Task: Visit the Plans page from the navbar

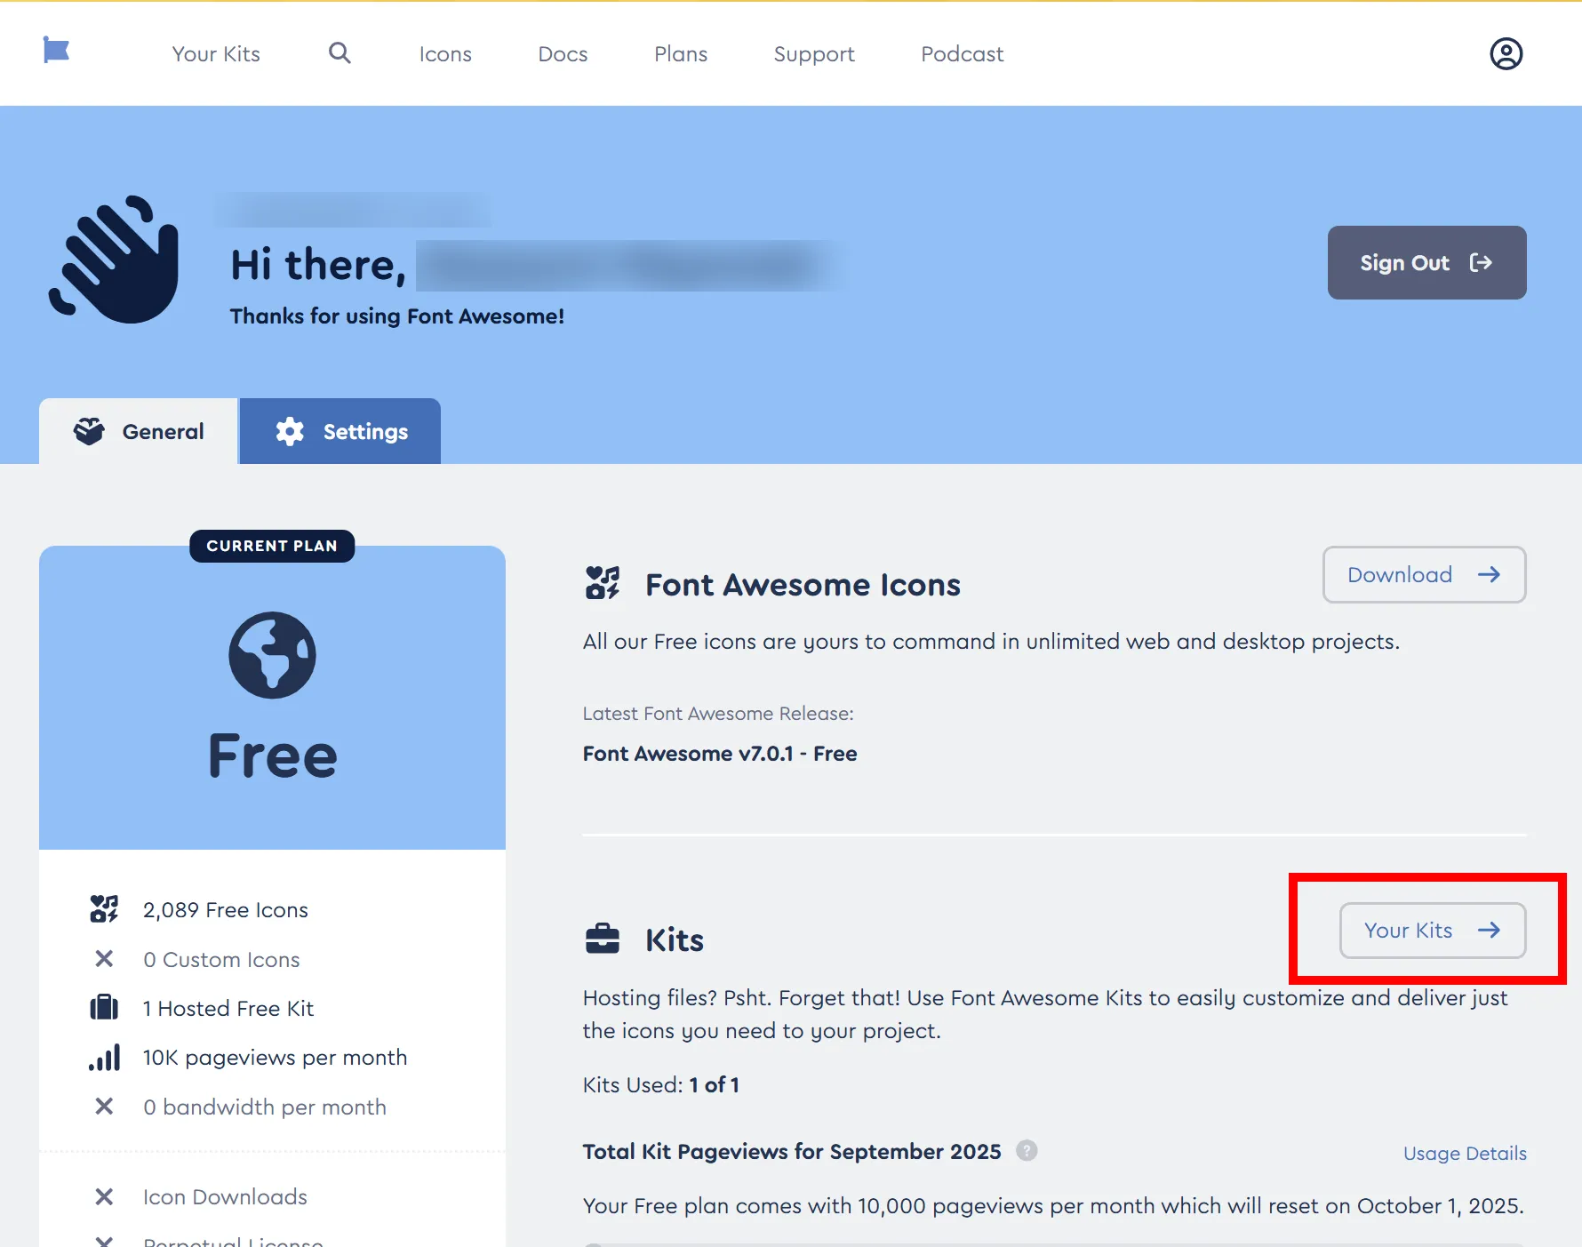Action: click(681, 54)
